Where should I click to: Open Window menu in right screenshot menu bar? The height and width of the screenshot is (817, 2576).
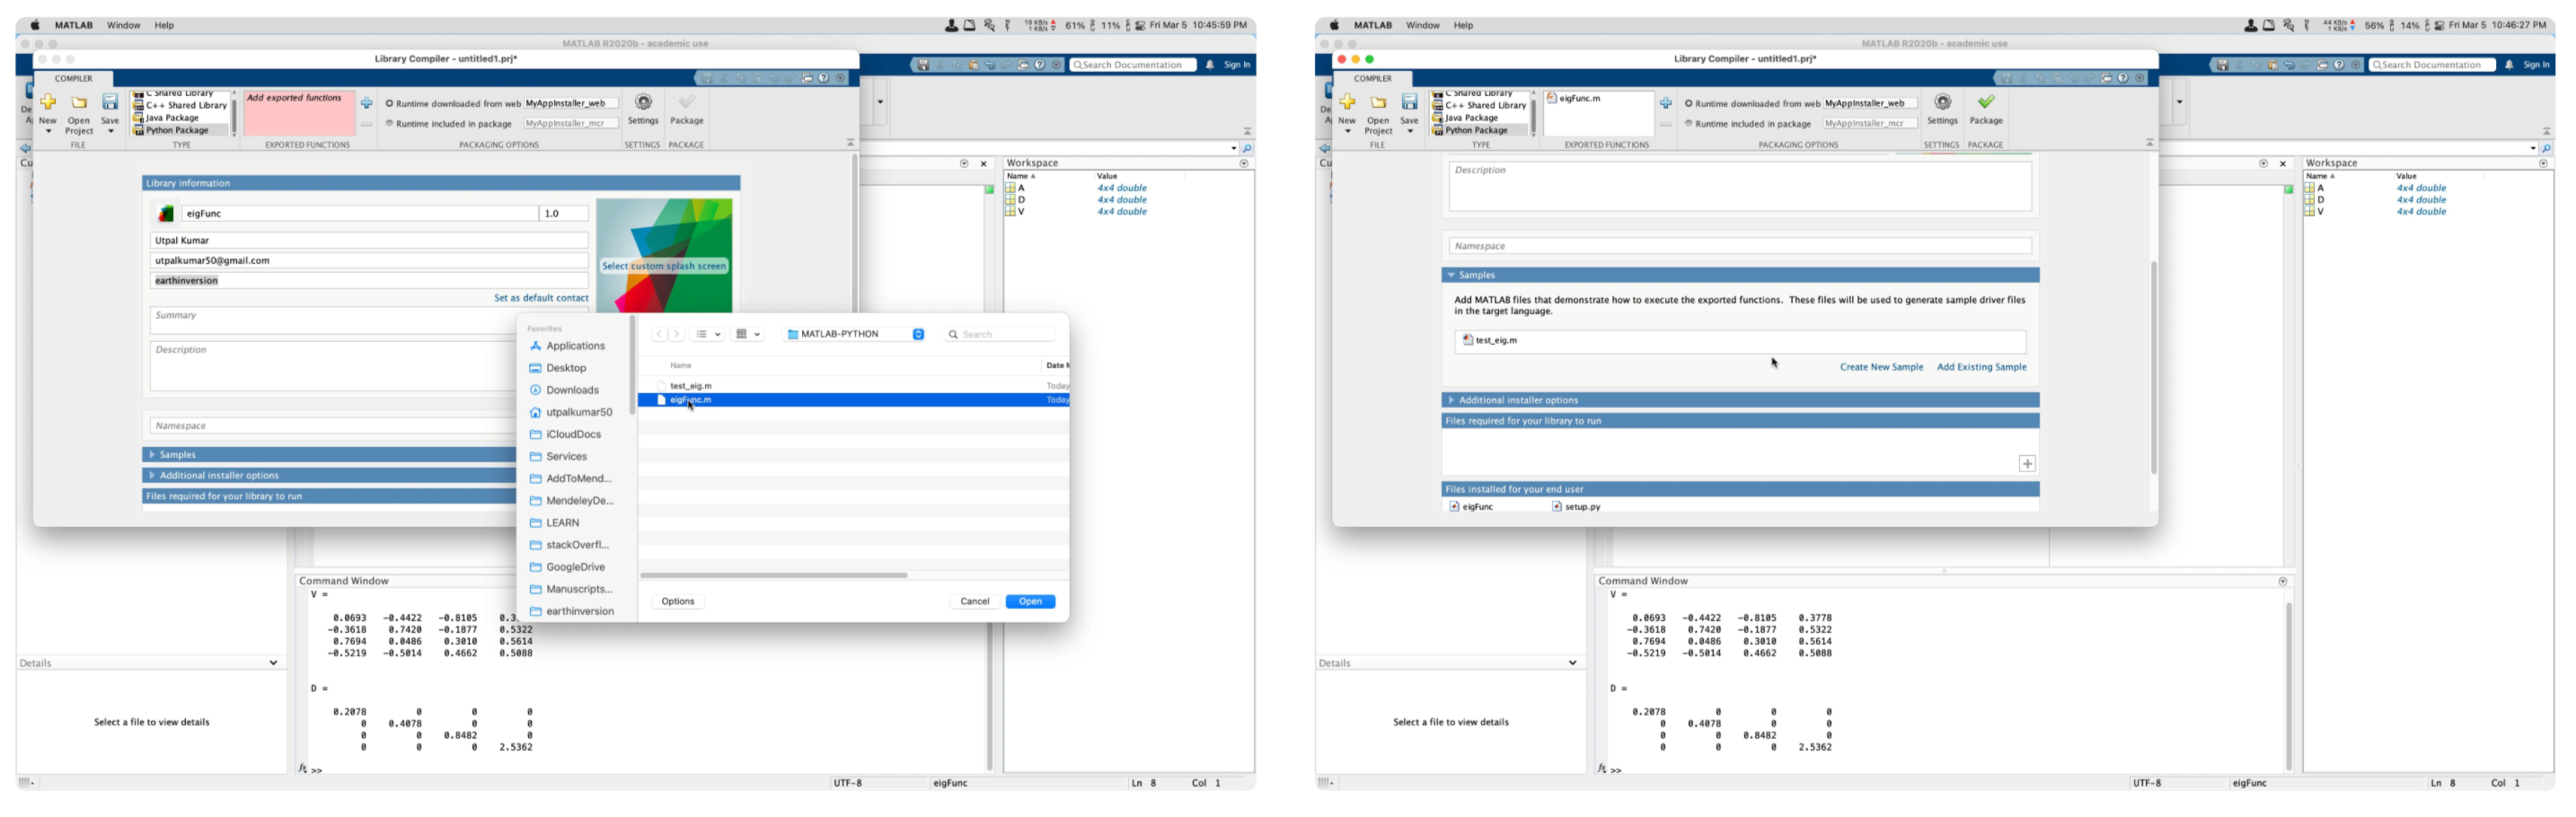click(1423, 25)
